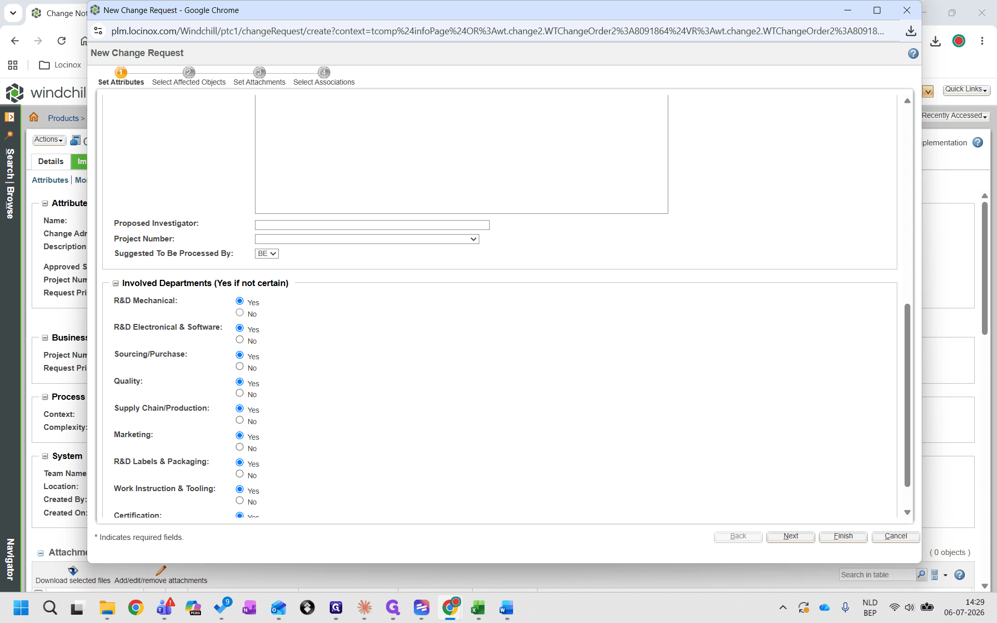The height and width of the screenshot is (623, 997).
Task: Go back in background Chrome window
Action: (x=15, y=40)
